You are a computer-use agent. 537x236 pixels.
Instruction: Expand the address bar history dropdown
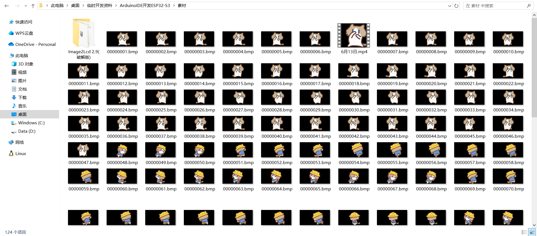pos(450,6)
